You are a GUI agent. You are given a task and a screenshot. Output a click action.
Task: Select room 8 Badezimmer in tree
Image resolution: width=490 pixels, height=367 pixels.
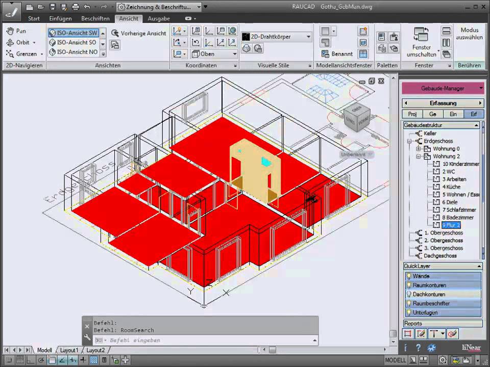click(x=458, y=218)
